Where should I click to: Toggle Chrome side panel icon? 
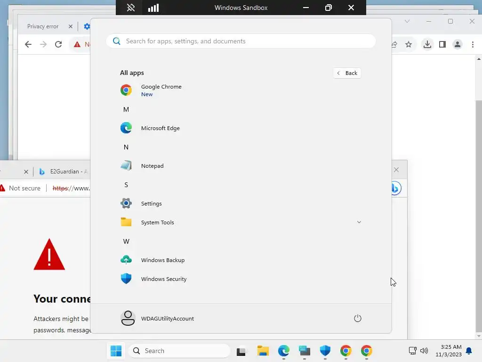pyautogui.click(x=442, y=45)
